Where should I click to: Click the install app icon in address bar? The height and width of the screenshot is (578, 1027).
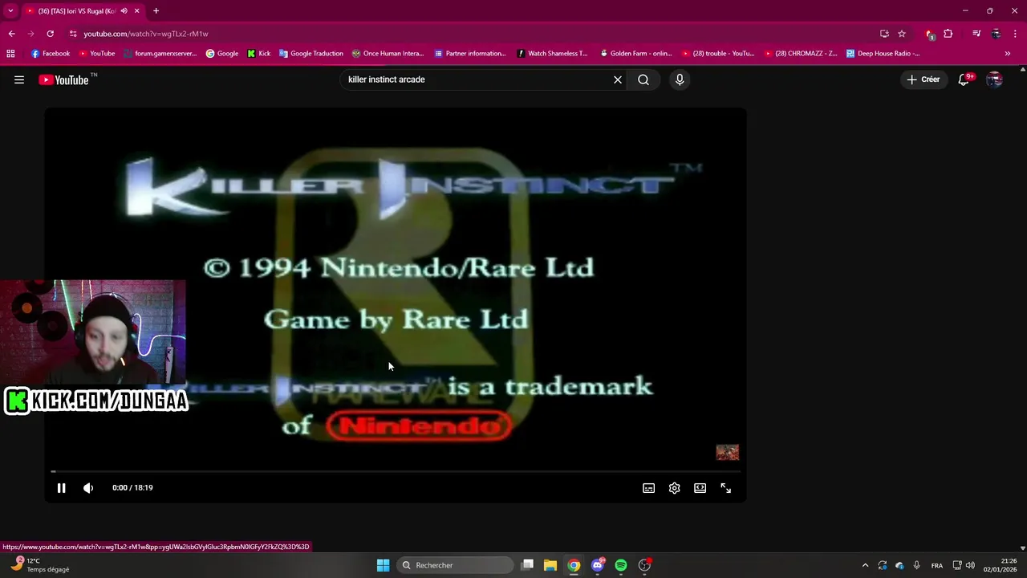tap(884, 34)
